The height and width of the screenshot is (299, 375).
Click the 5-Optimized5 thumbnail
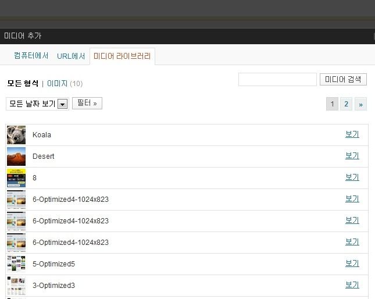pos(16,264)
